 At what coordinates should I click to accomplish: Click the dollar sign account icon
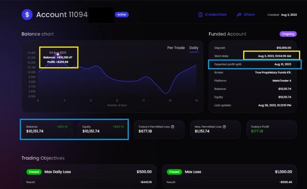pyautogui.click(x=27, y=14)
